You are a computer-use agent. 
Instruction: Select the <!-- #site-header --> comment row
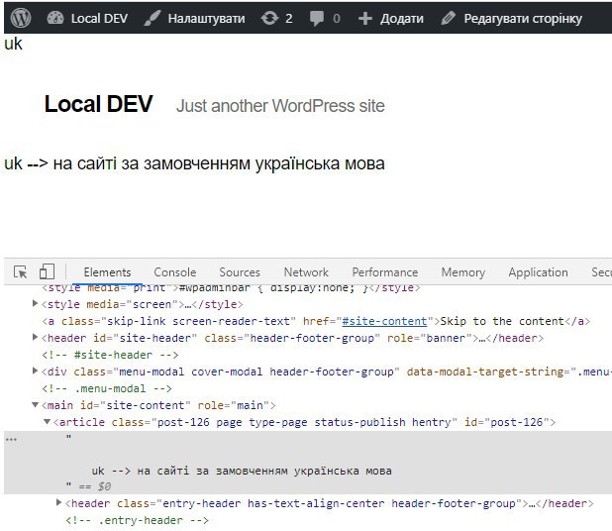point(110,355)
